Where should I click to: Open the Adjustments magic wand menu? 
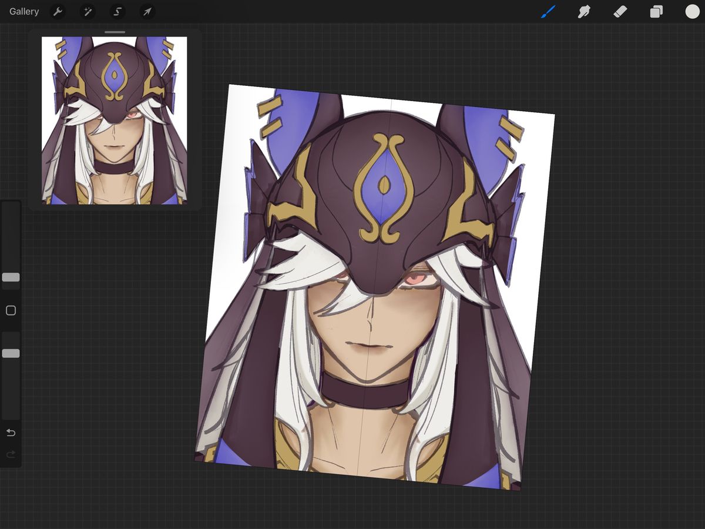tap(88, 12)
